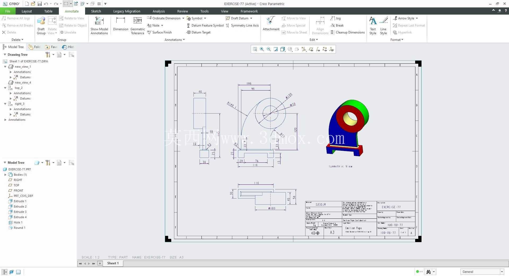The height and width of the screenshot is (276, 509).
Task: Toggle coordinate system display
Action: click(x=332, y=49)
